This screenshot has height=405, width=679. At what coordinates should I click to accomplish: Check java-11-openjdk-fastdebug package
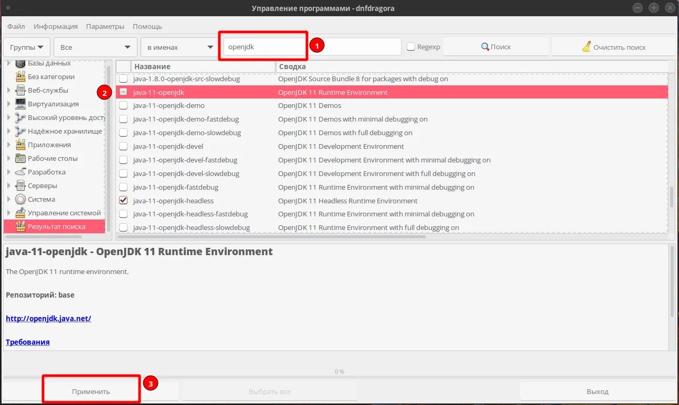tap(123, 187)
